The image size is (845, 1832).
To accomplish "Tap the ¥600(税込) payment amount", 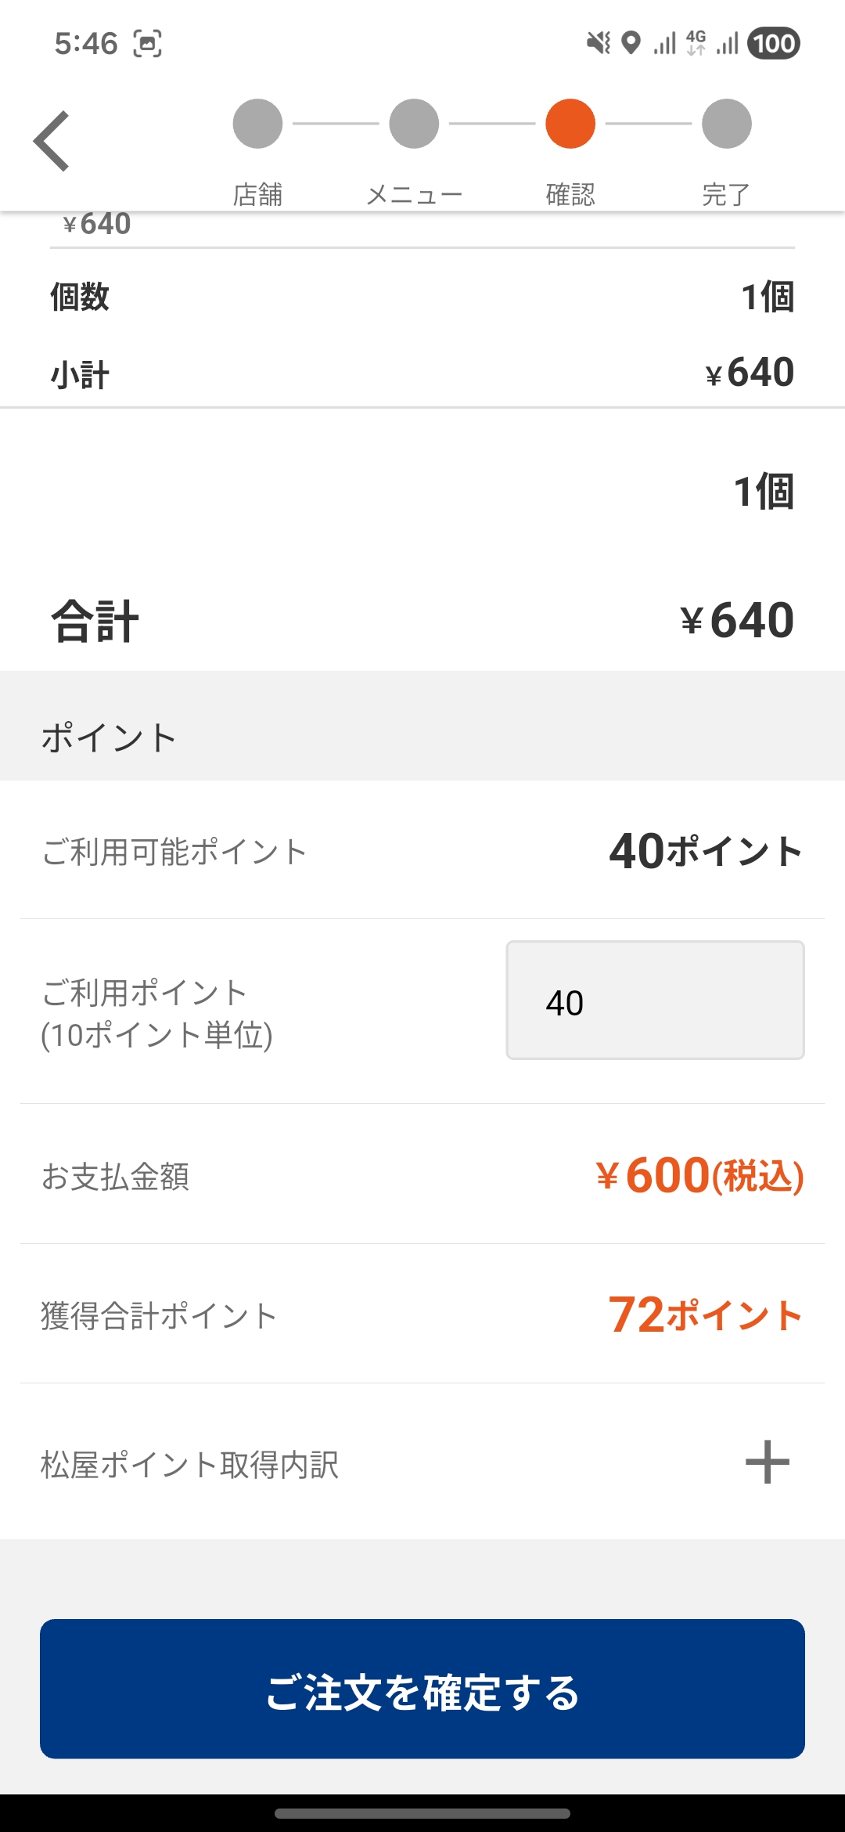I will point(699,1175).
